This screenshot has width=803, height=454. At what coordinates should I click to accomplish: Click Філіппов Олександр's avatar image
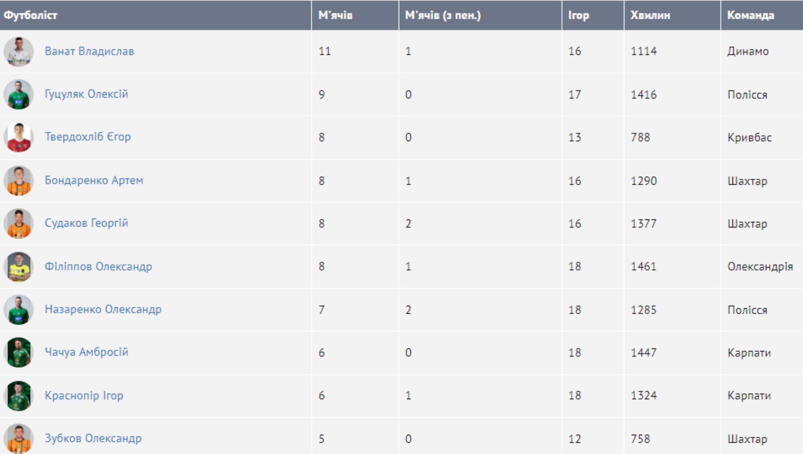click(18, 267)
